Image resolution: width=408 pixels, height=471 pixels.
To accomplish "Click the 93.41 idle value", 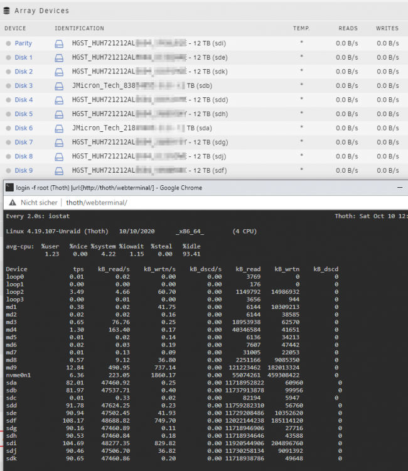I will coord(191,254).
